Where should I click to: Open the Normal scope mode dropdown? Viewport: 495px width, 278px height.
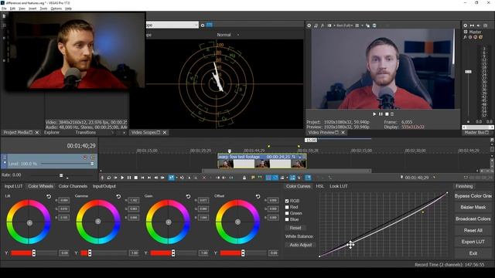[x=238, y=35]
